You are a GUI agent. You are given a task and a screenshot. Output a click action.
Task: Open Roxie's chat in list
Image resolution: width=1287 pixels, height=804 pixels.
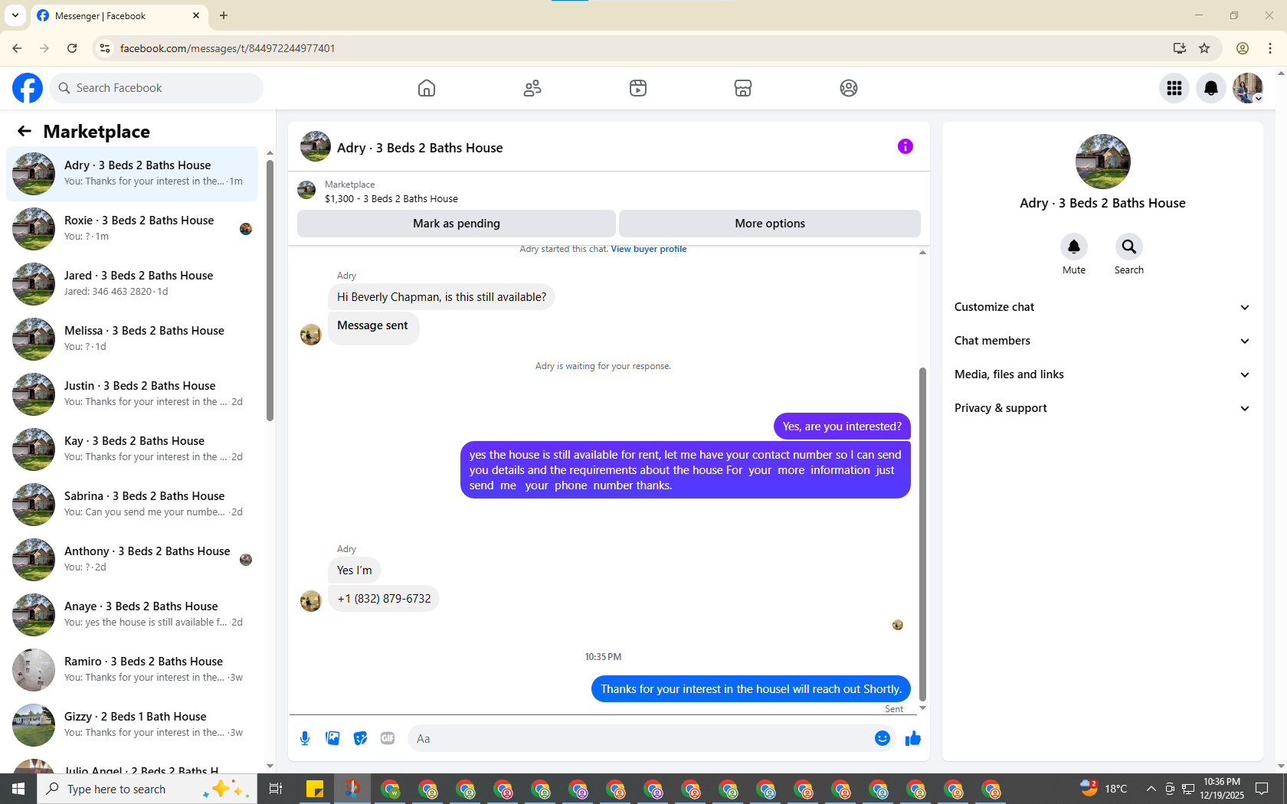132,228
